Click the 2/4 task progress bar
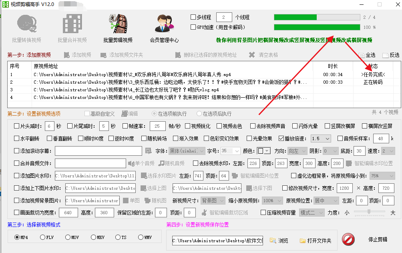402x253 pixels. (317, 17)
